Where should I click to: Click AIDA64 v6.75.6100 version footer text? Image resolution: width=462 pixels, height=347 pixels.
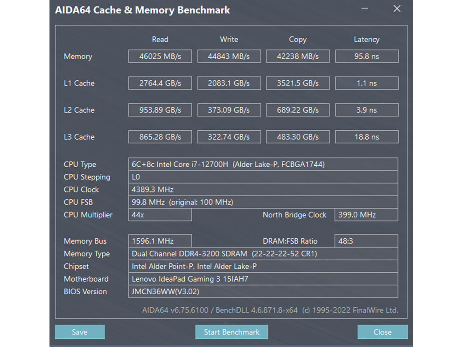(x=270, y=310)
